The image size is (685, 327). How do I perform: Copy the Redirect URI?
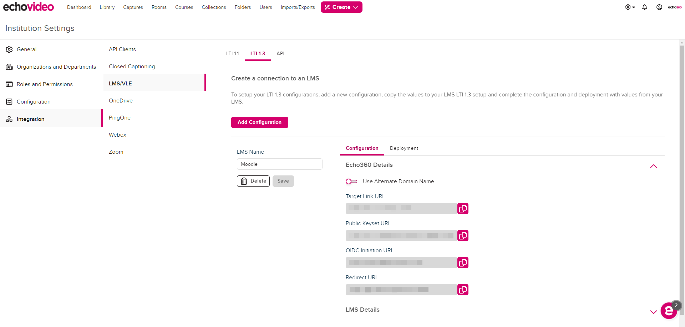point(463,290)
